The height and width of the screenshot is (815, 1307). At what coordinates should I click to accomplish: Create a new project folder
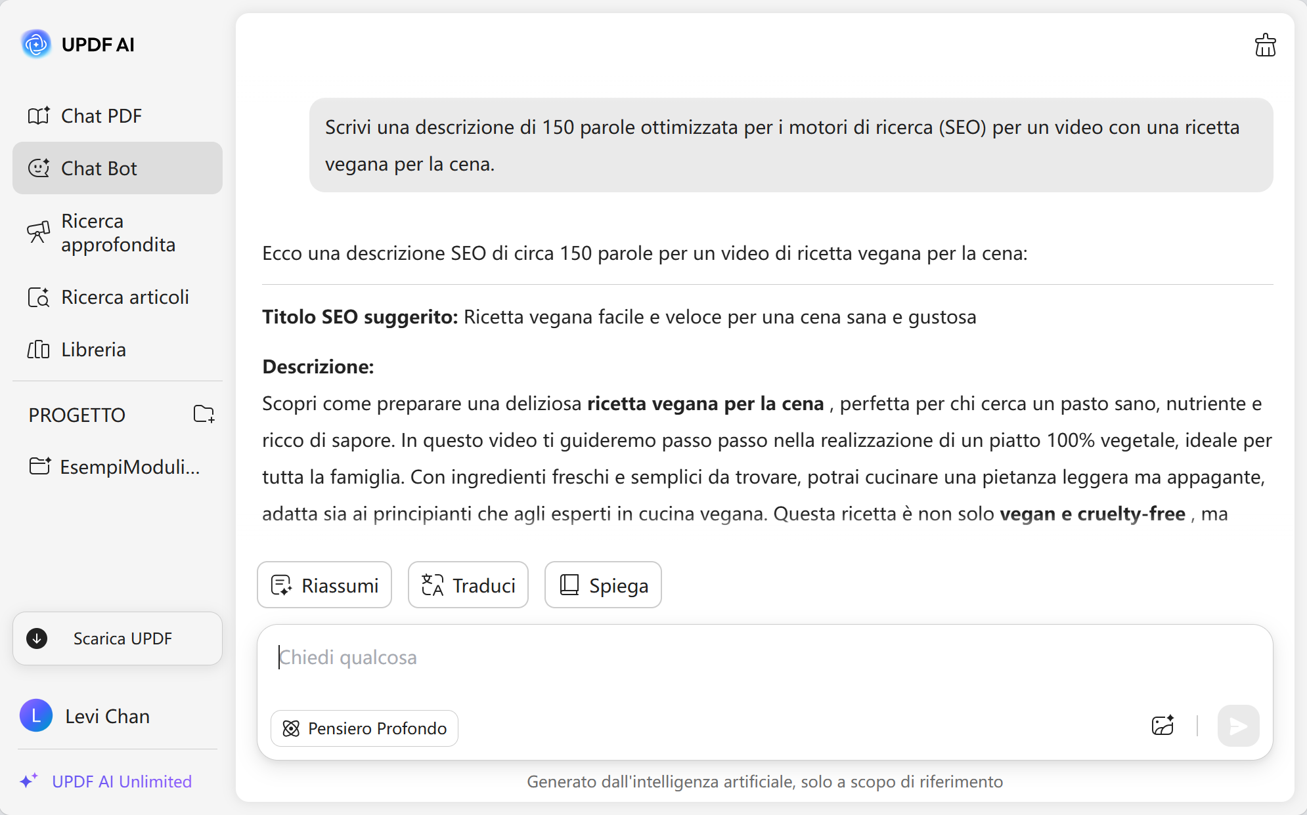point(204,414)
